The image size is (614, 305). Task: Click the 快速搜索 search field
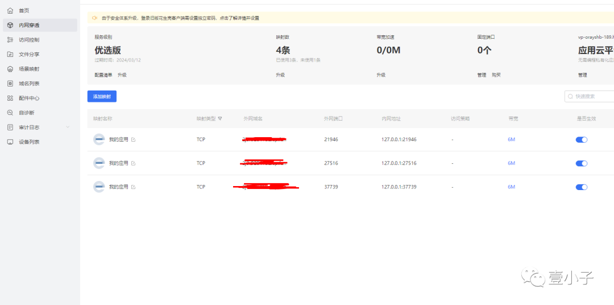click(590, 96)
